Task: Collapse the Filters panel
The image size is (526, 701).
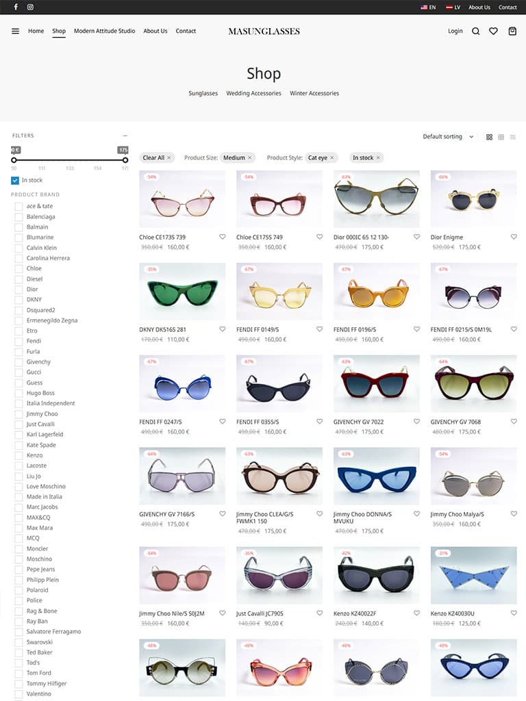Action: pos(125,136)
